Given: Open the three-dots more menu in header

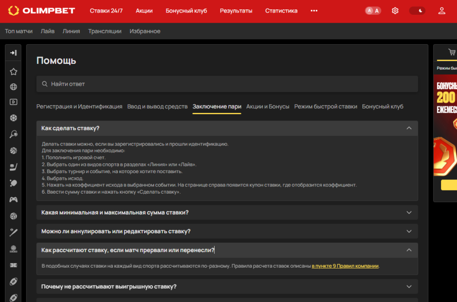Looking at the screenshot, I should point(314,11).
